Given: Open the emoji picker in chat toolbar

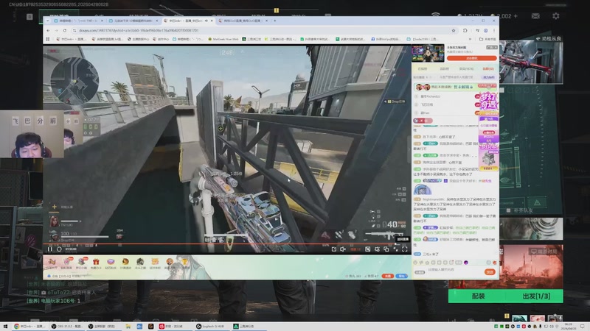Looking at the screenshot, I should [415, 263].
